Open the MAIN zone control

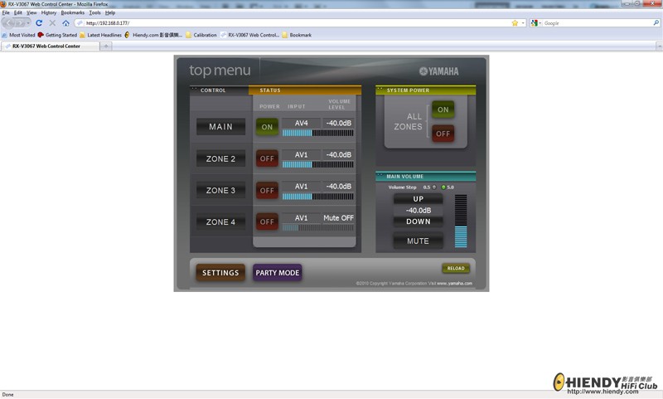220,127
